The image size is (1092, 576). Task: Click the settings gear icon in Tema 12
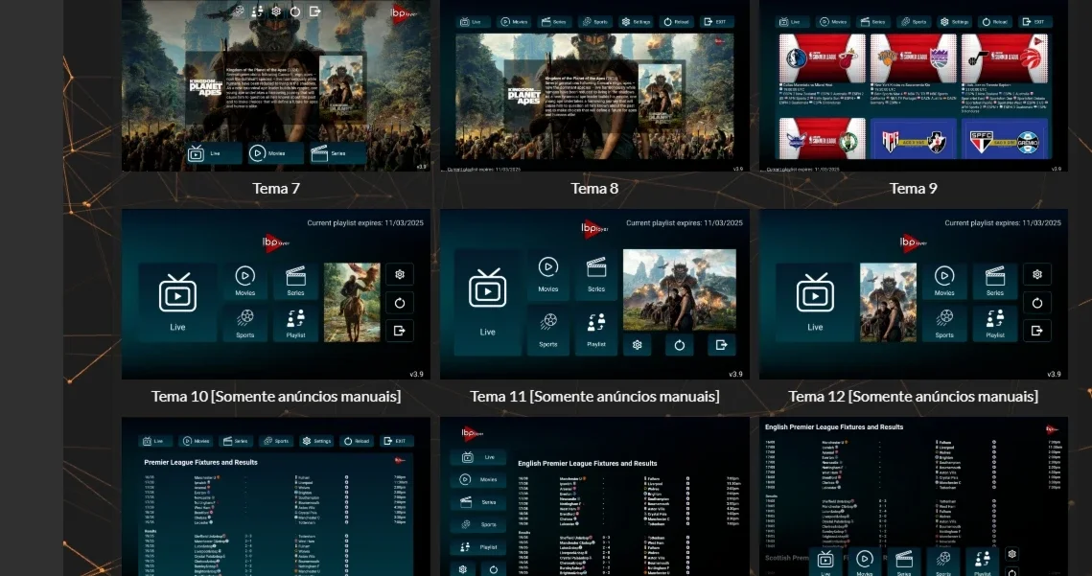coord(1037,274)
